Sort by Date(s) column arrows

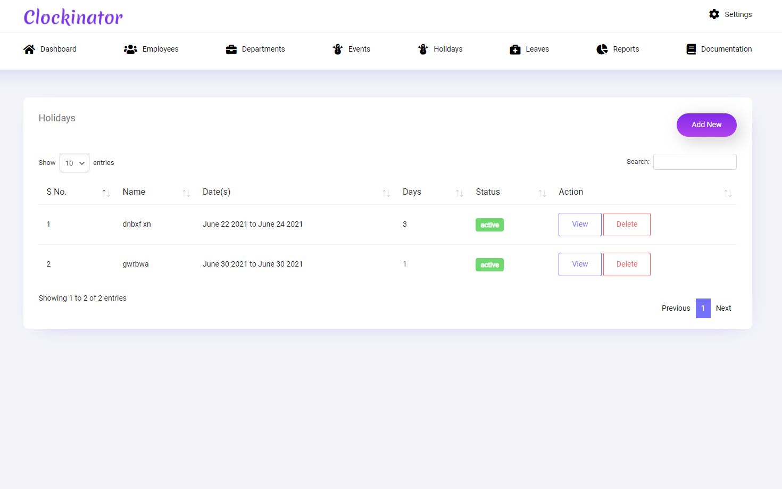(386, 193)
